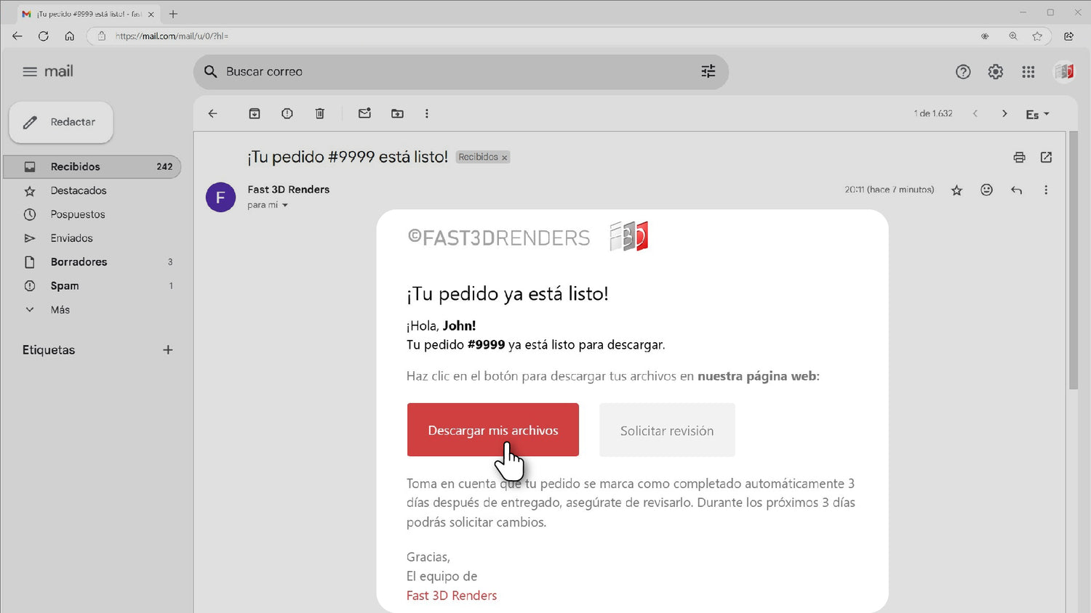Archive this email using the archive icon
Image resolution: width=1091 pixels, height=613 pixels.
pyautogui.click(x=255, y=113)
